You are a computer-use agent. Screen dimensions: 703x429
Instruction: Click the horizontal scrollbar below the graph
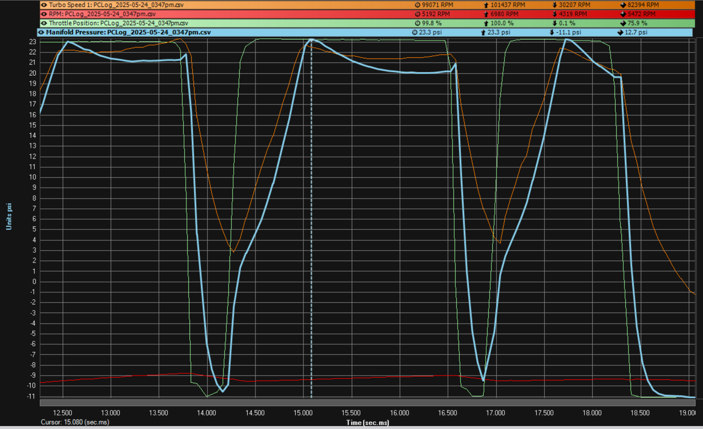click(367, 403)
